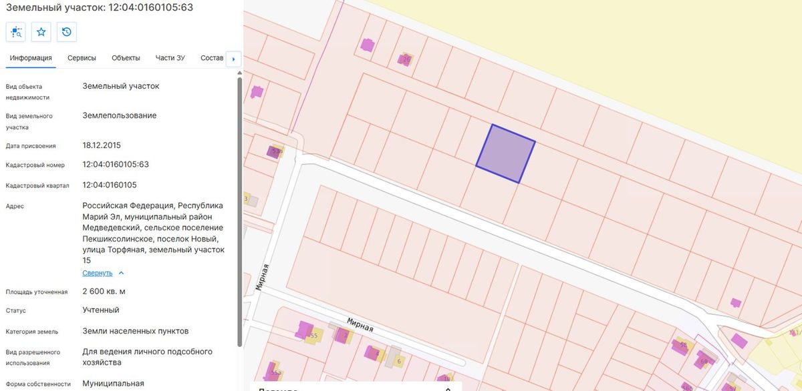Click the vertical Мирная street label
802x391 pixels.
coord(263,278)
